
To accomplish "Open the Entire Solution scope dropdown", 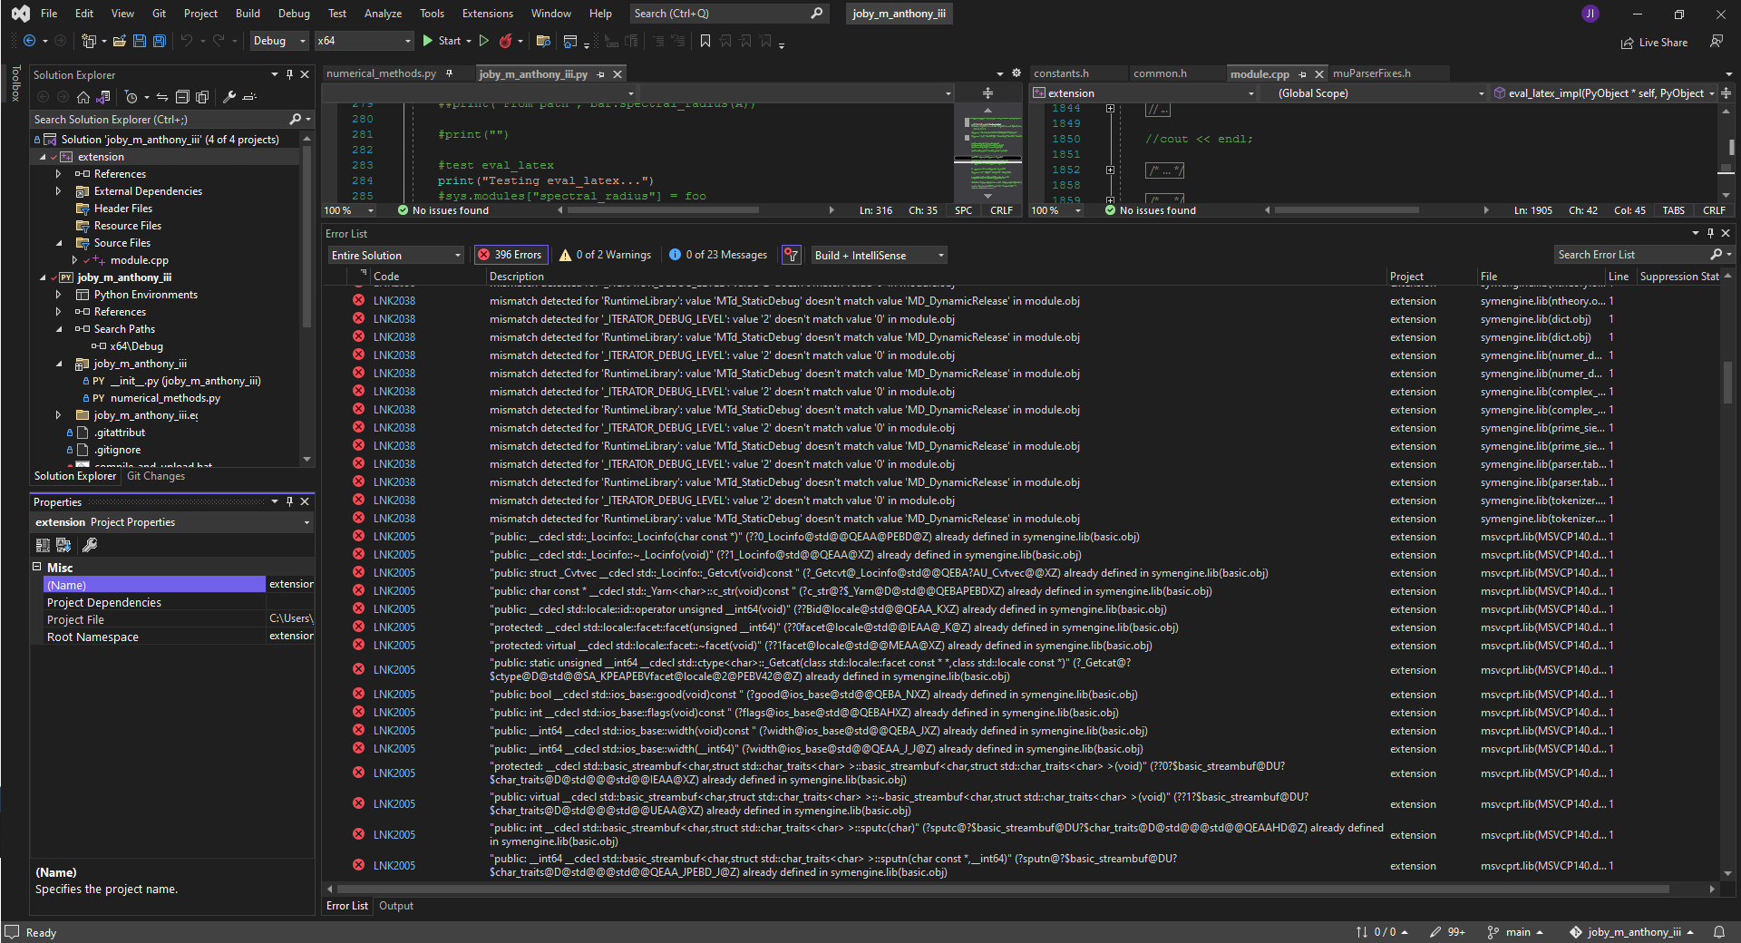I will coord(396,255).
